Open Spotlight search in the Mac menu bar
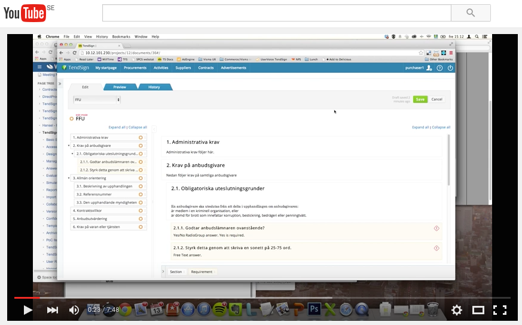Image resolution: width=522 pixels, height=325 pixels. tap(477, 36)
